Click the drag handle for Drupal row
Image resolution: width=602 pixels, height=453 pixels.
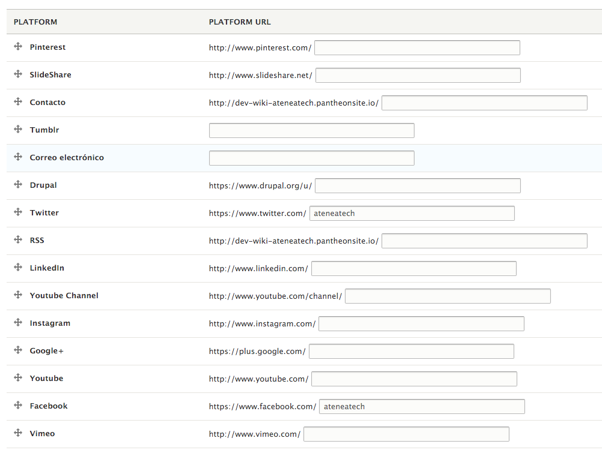(x=18, y=184)
